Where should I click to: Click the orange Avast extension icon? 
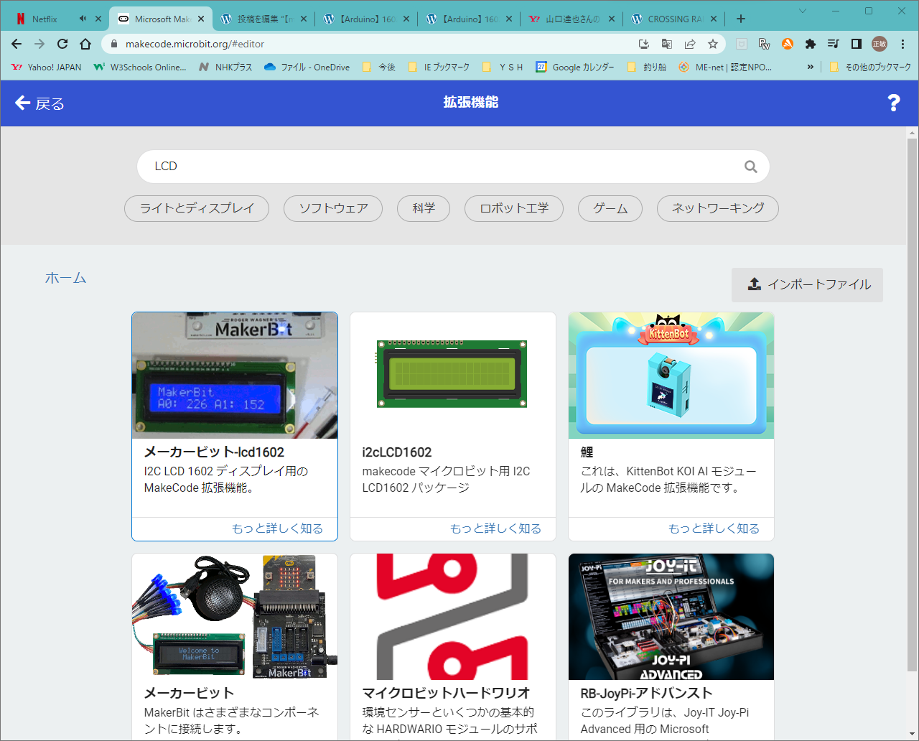pyautogui.click(x=788, y=44)
